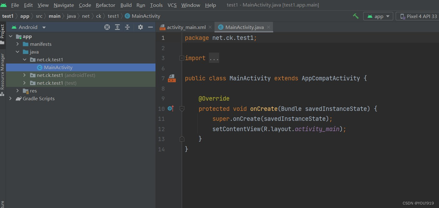Expand the res folder

[18, 91]
